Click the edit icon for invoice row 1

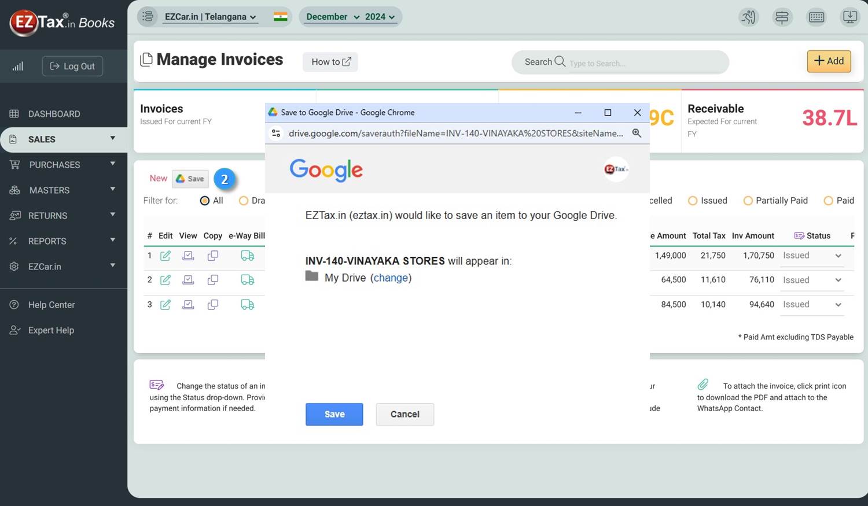165,256
